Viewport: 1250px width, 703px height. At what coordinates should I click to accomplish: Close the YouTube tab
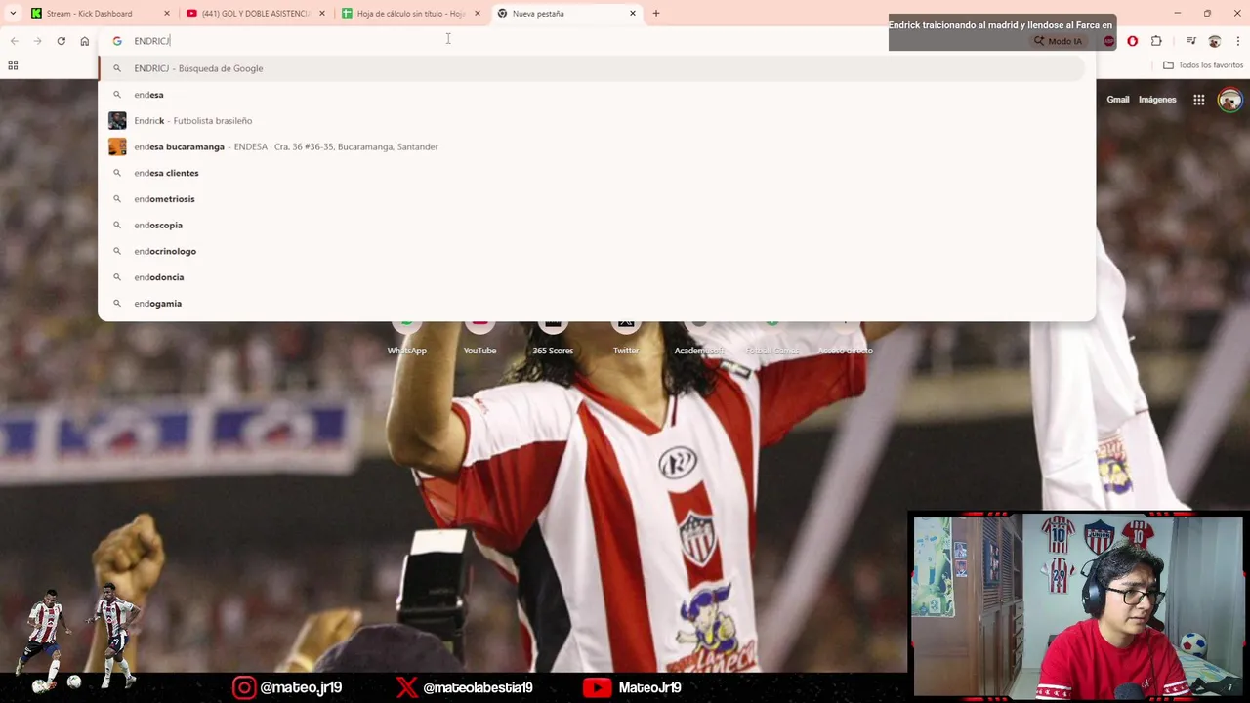[321, 14]
